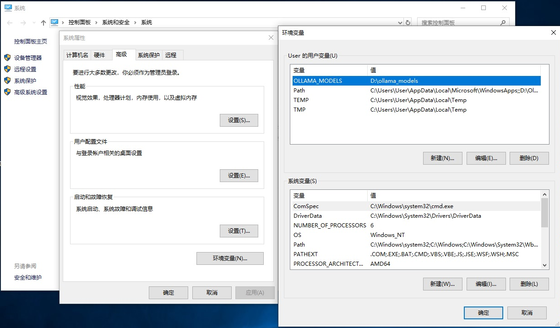Image resolution: width=560 pixels, height=328 pixels.
Task: Expand the chevron after 控制面板 in breadcrumb
Action: click(97, 22)
